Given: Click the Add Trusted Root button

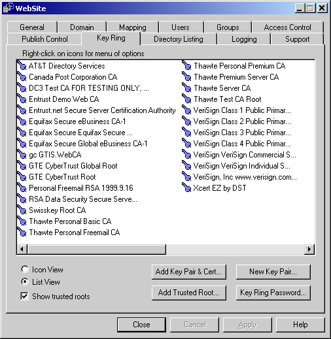Looking at the screenshot, I should [189, 293].
